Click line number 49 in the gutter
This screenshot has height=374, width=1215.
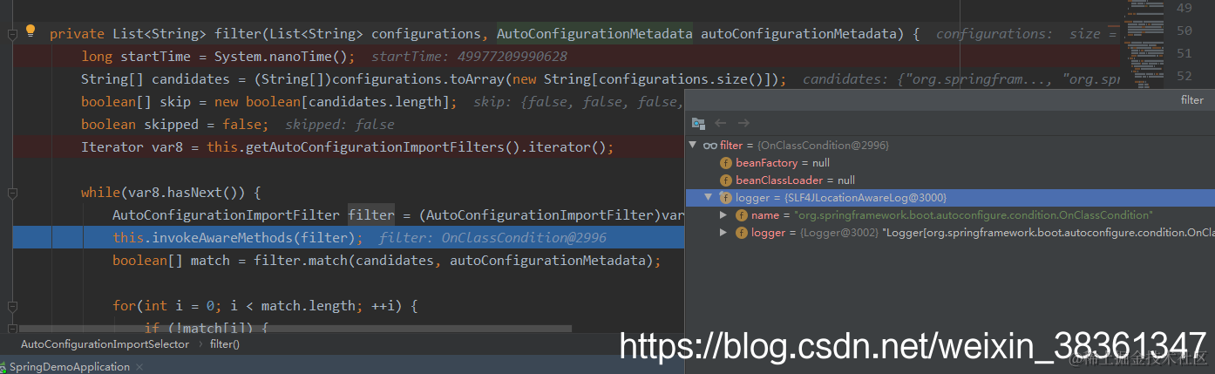(1184, 8)
